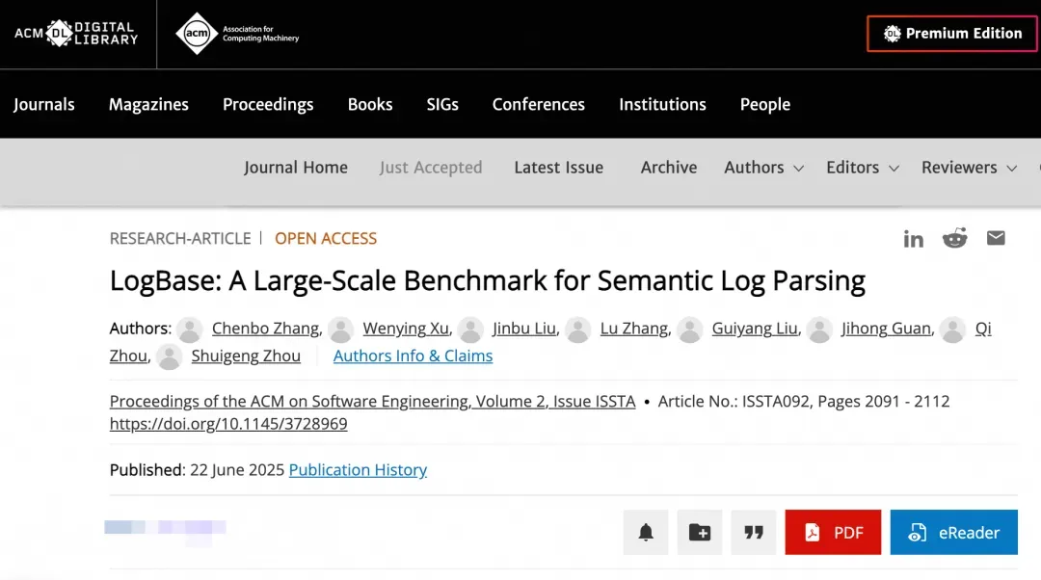Open the Latest Issue tab
The width and height of the screenshot is (1041, 580).
point(558,168)
